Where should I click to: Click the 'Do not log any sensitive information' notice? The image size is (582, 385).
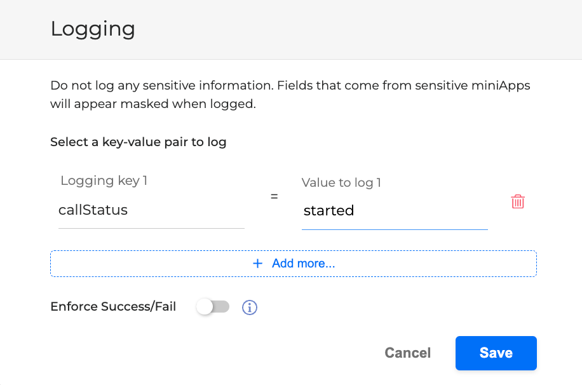click(x=290, y=85)
